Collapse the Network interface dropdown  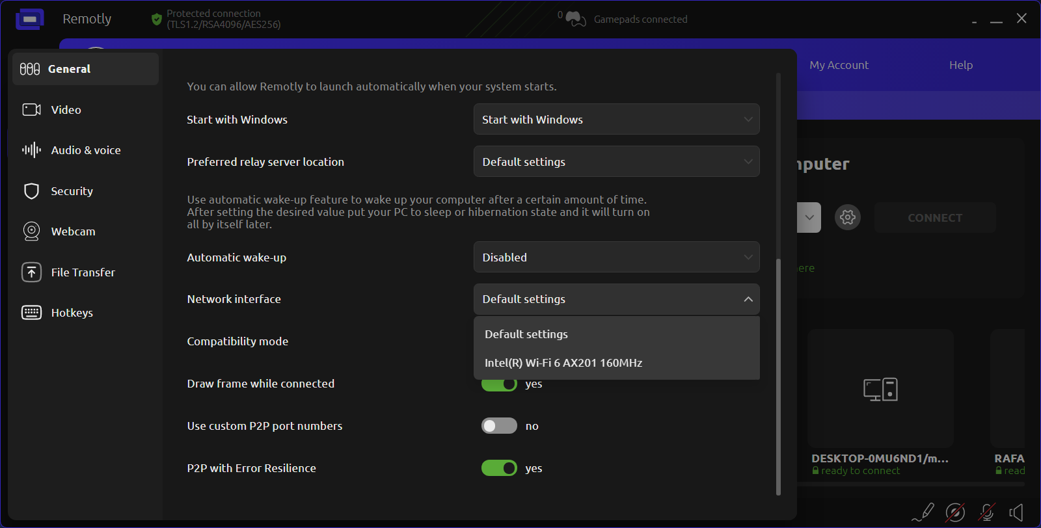[616, 299]
